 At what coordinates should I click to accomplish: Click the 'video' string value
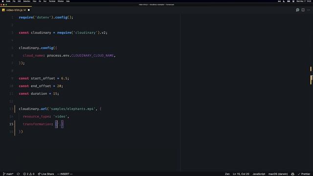60,116
